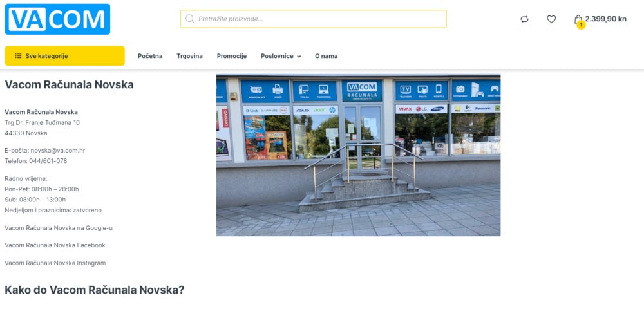
Task: Click the Novska storefront photo
Action: (x=358, y=155)
